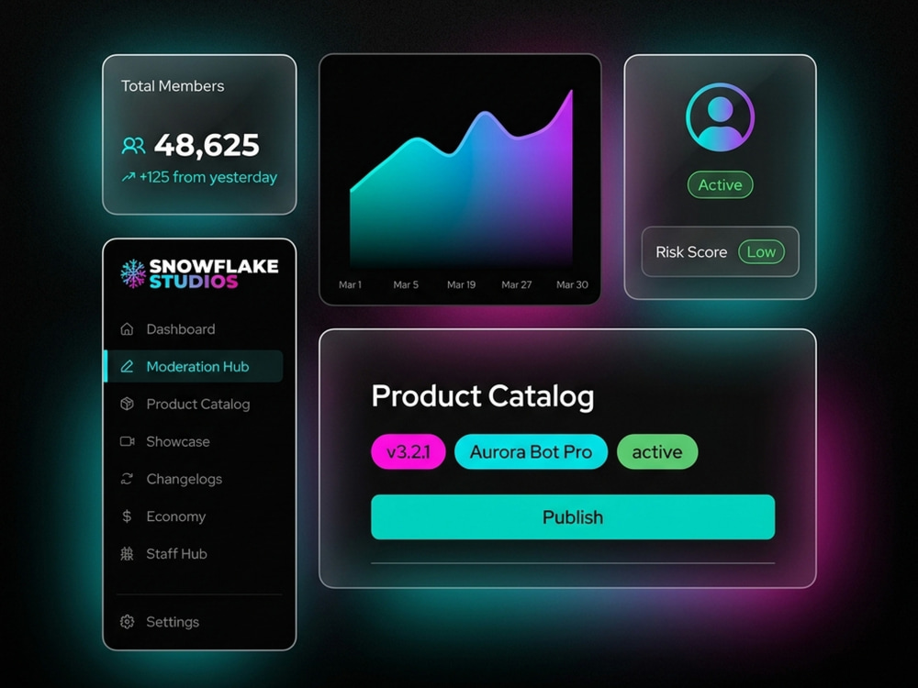Click the Snowflake Studios snowflake logo
Viewport: 918px width, 688px height.
click(x=133, y=273)
